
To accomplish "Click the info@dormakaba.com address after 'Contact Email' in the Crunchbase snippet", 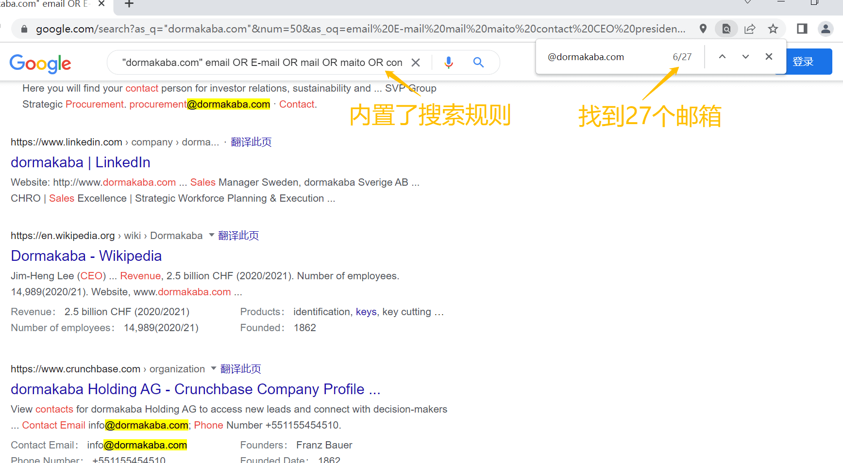I will [x=138, y=425].
